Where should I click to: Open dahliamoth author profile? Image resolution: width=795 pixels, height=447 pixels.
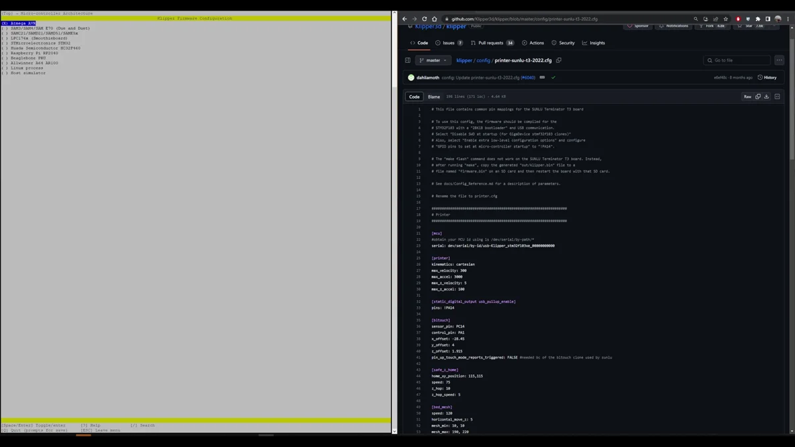coord(428,77)
